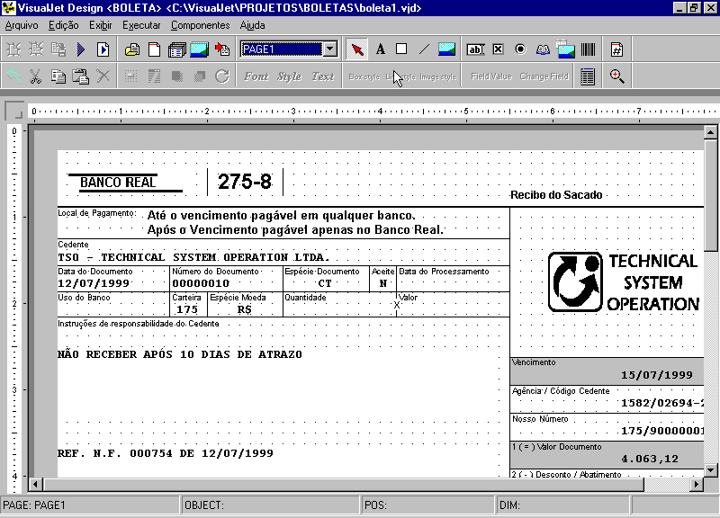Choose the field text (ab) tool
Screen dimensions: 720x518
click(475, 49)
